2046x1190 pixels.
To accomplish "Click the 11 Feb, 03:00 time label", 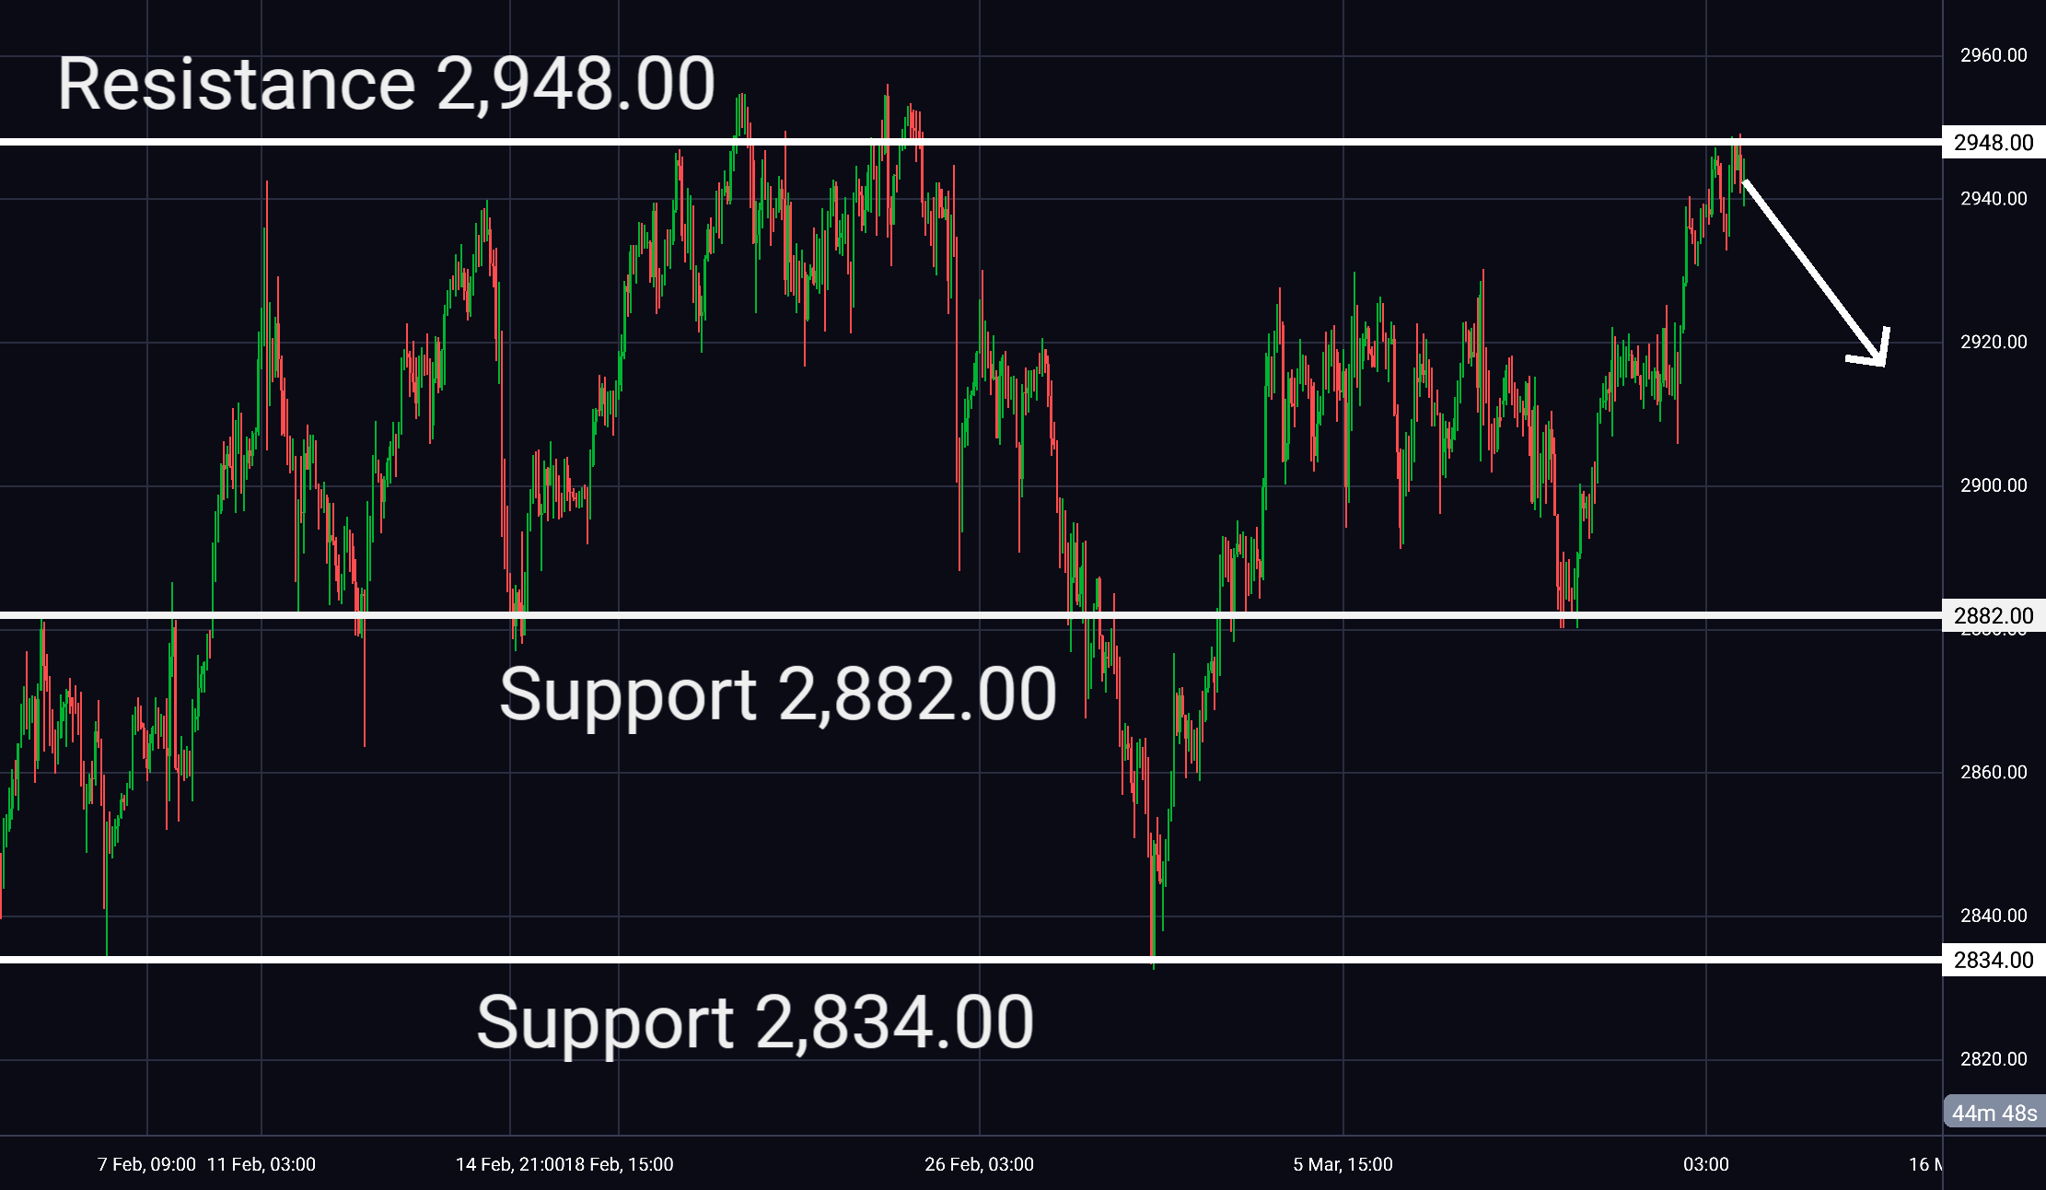I will click(x=262, y=1164).
